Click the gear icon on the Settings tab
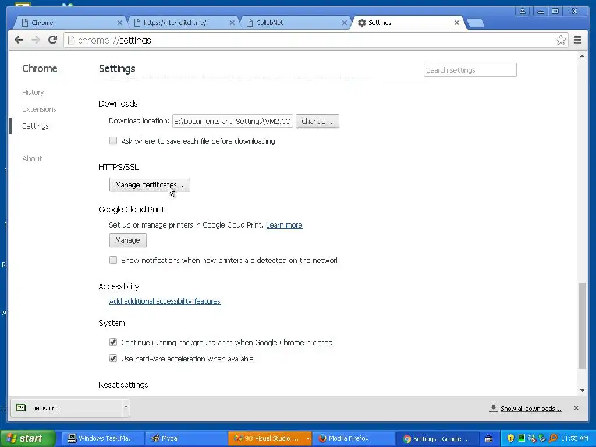Image resolution: width=596 pixels, height=447 pixels. [x=362, y=23]
